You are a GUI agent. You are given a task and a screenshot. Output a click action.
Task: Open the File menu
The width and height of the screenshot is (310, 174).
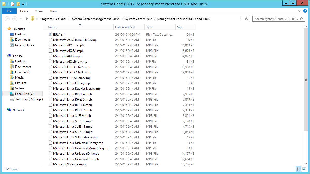[9, 11]
